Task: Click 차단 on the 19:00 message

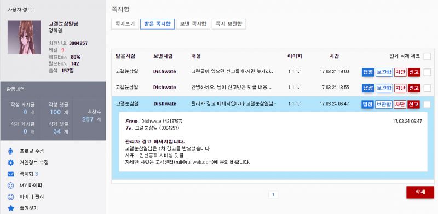Action: pyautogui.click(x=400, y=72)
